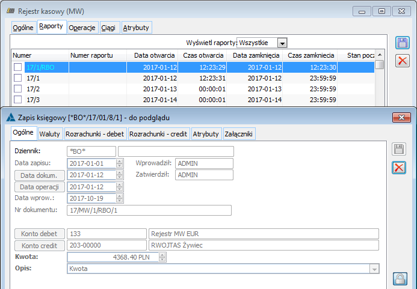
Task: Click the save icon in Rejestr kasowy window
Action: tap(402, 43)
